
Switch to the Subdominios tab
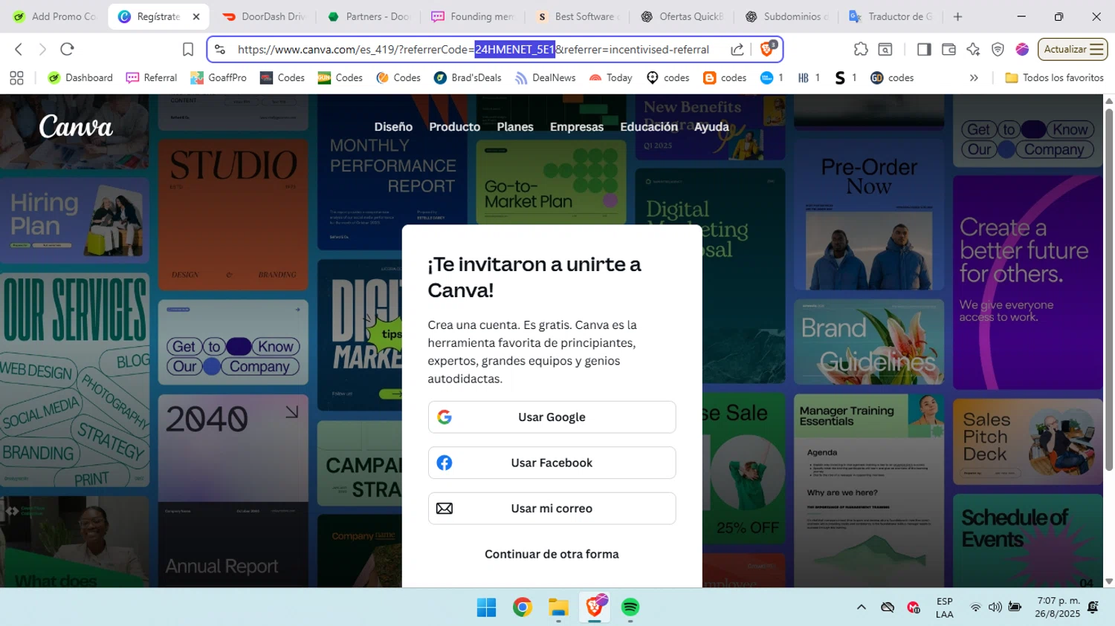click(786, 16)
